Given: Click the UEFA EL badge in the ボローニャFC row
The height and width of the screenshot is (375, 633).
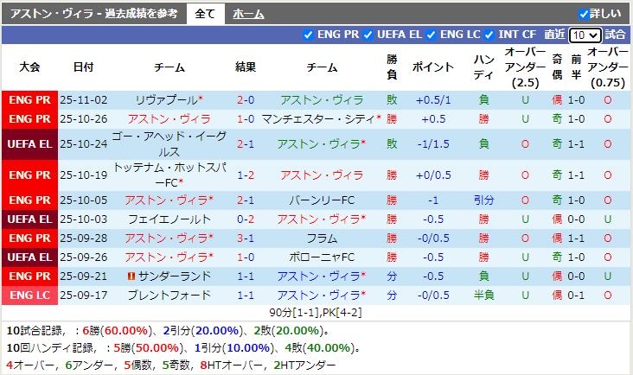Looking at the screenshot, I should click(x=29, y=257).
